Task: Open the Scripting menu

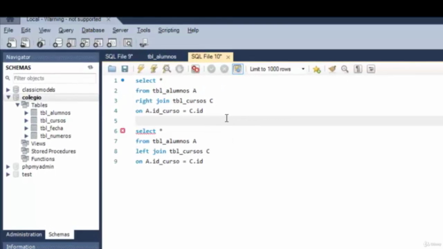Action: 169,30
